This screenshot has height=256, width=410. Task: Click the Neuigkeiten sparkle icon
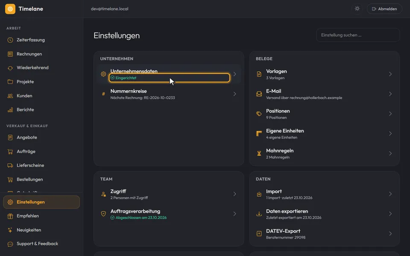pyautogui.click(x=10, y=230)
